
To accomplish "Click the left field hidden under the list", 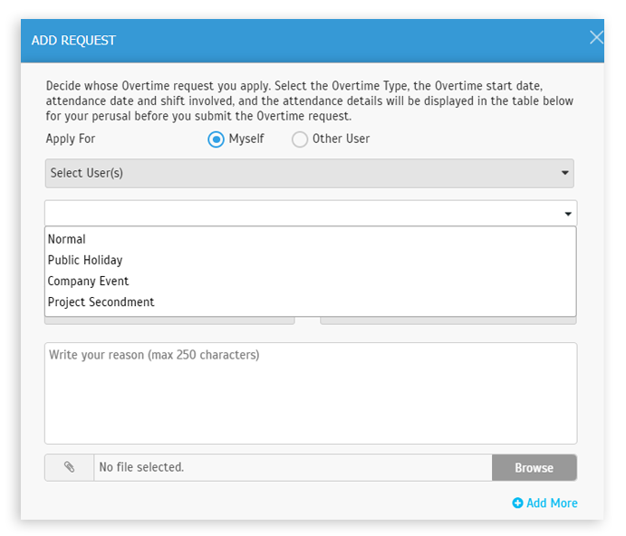I will tap(169, 321).
